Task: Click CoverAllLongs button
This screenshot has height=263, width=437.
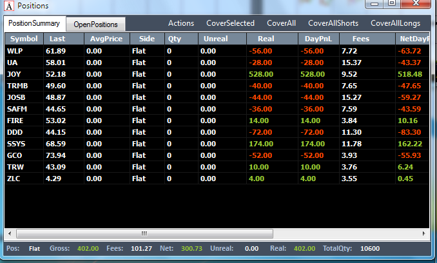Action: [395, 23]
